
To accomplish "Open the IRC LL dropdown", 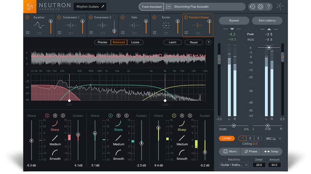I will [274, 139].
